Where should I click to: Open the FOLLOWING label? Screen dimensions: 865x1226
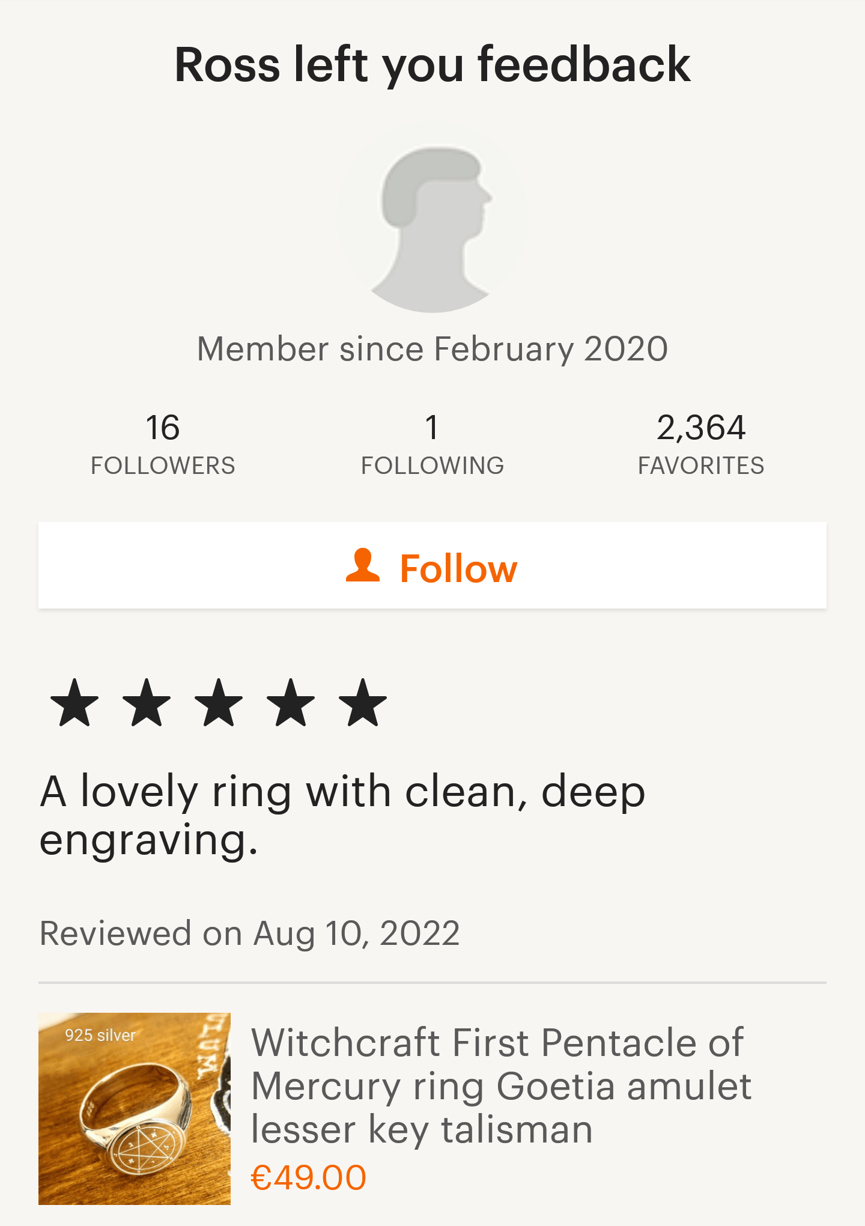click(x=432, y=466)
